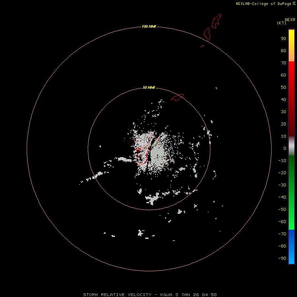Click the -60 value on velocity scale
The height and width of the screenshot is (297, 297).
(282, 222)
